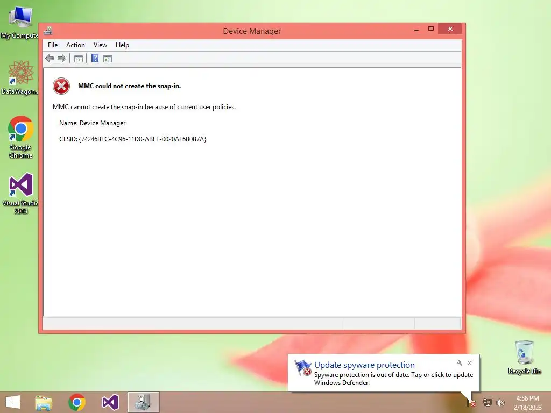The width and height of the screenshot is (551, 413).
Task: Open the volume speaker tray icon
Action: coord(500,402)
